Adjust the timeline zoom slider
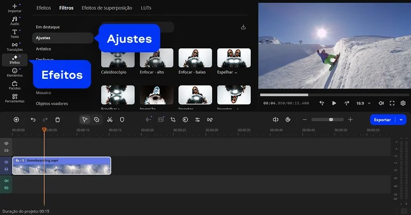 [331, 119]
